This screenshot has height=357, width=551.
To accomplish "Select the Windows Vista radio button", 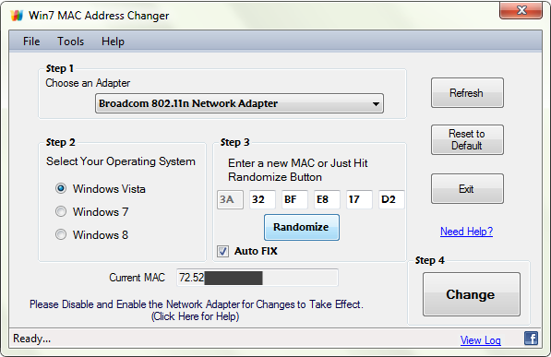I will pos(61,189).
